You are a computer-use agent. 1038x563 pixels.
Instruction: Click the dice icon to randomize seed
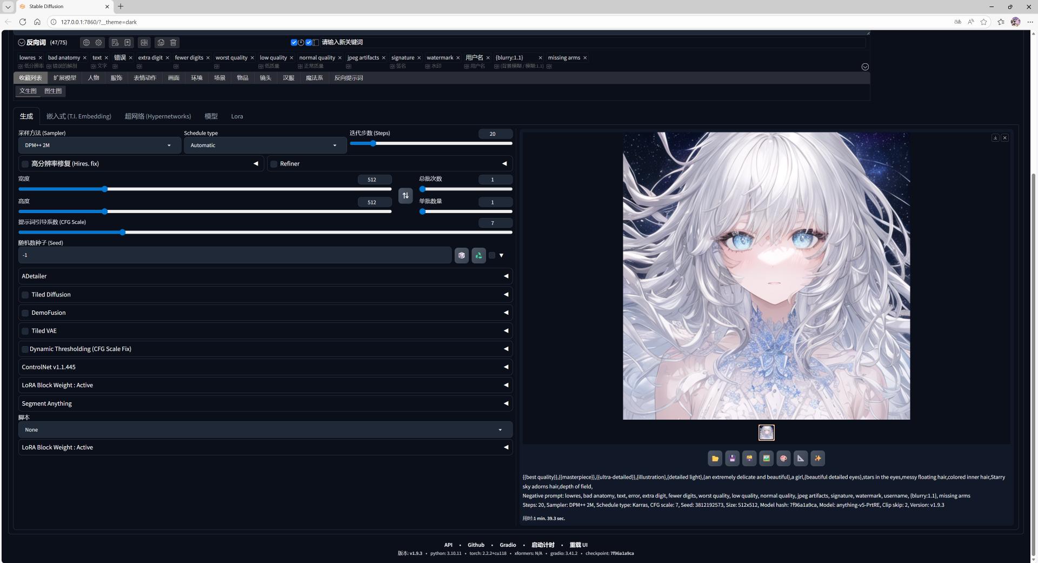pos(461,255)
